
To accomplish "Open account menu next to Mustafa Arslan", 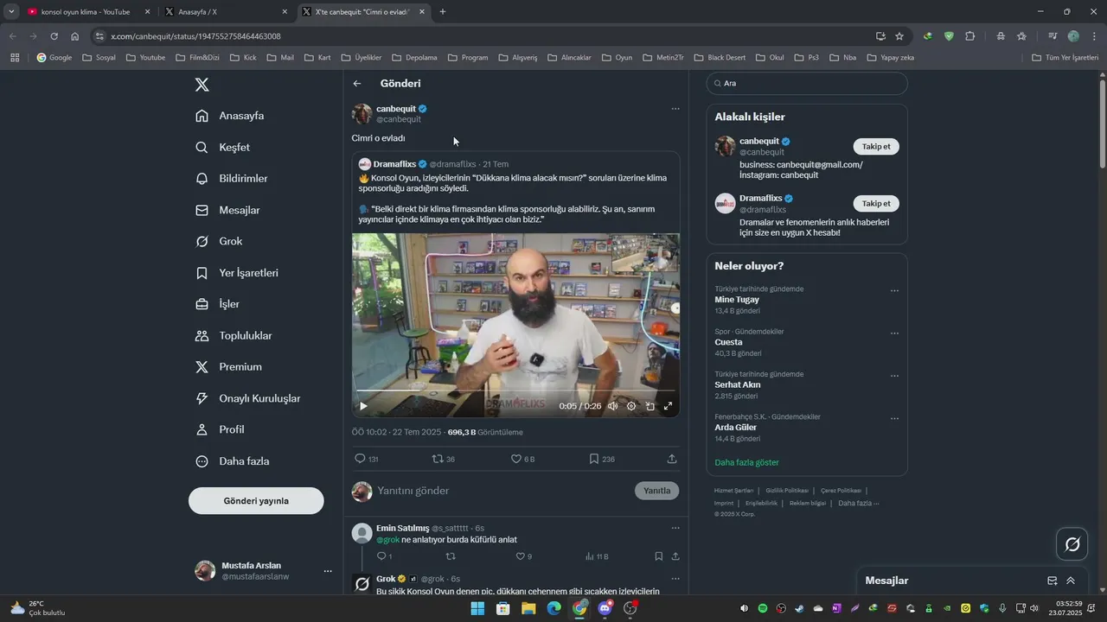I will click(x=328, y=571).
